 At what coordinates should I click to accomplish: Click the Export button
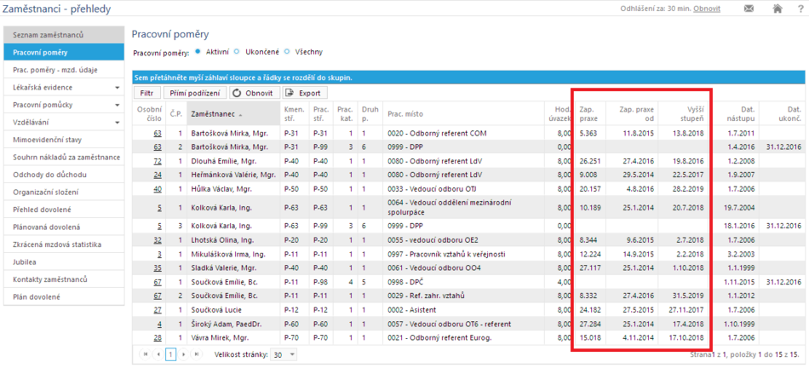[x=306, y=93]
